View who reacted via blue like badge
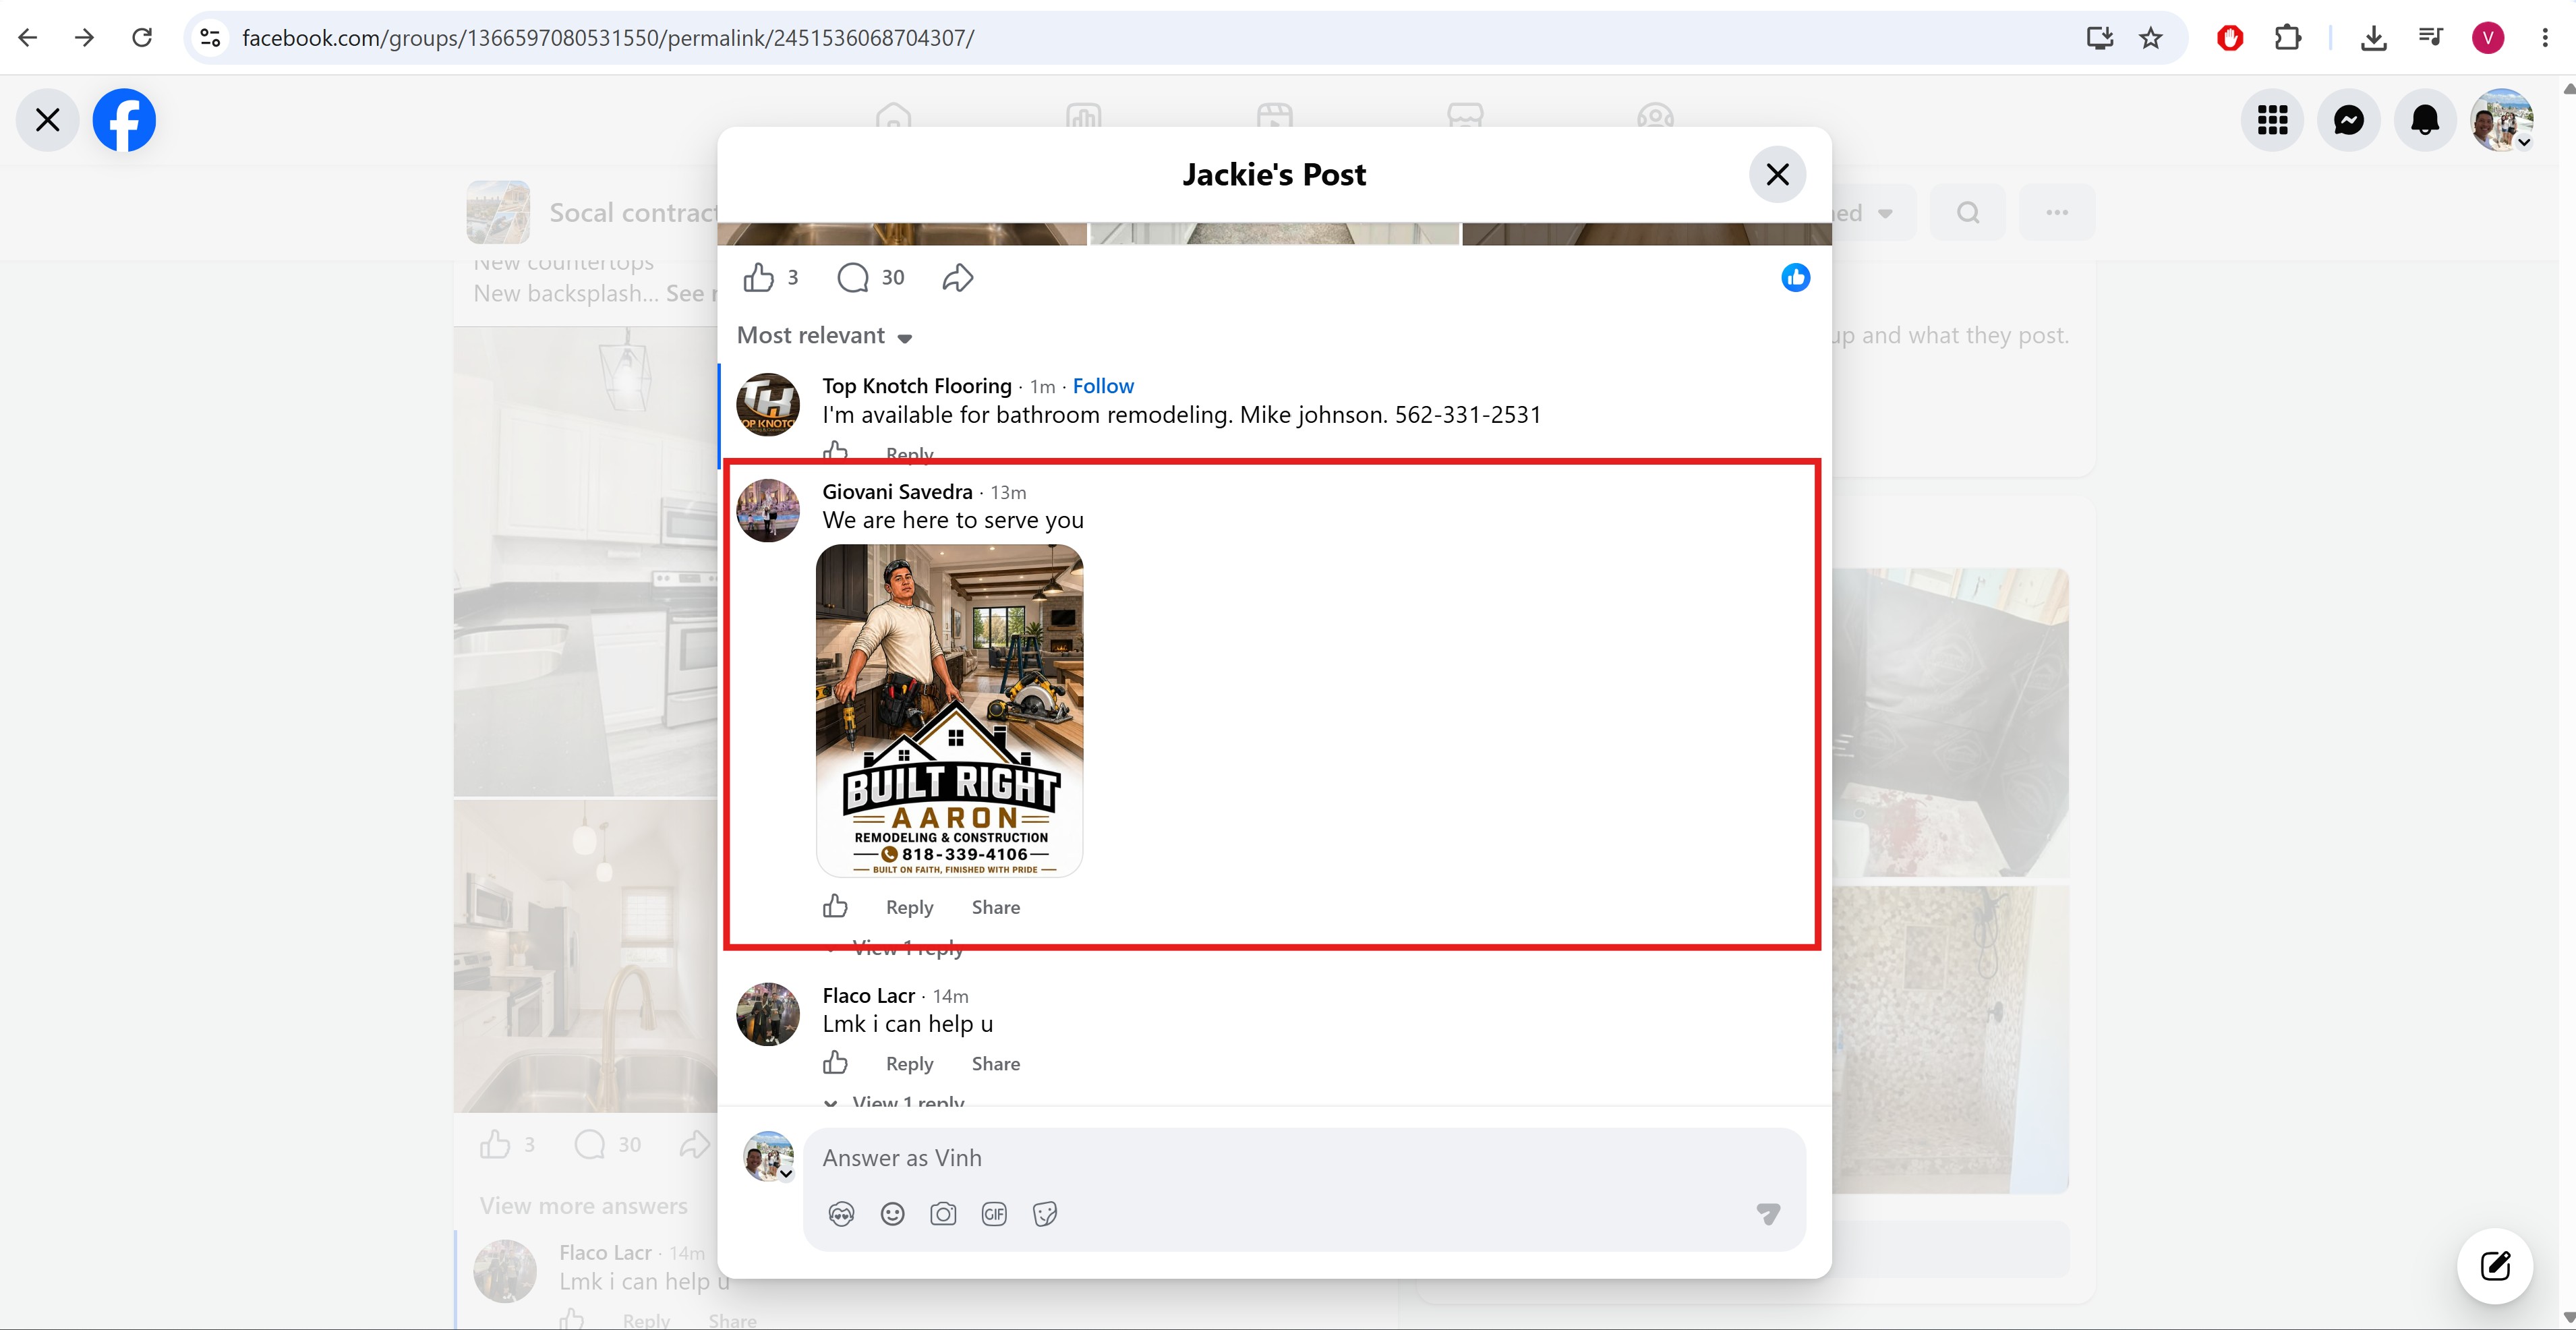Viewport: 2576px width, 1330px height. click(1795, 277)
